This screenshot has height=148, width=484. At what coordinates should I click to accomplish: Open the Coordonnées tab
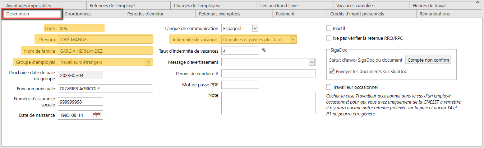(92, 14)
